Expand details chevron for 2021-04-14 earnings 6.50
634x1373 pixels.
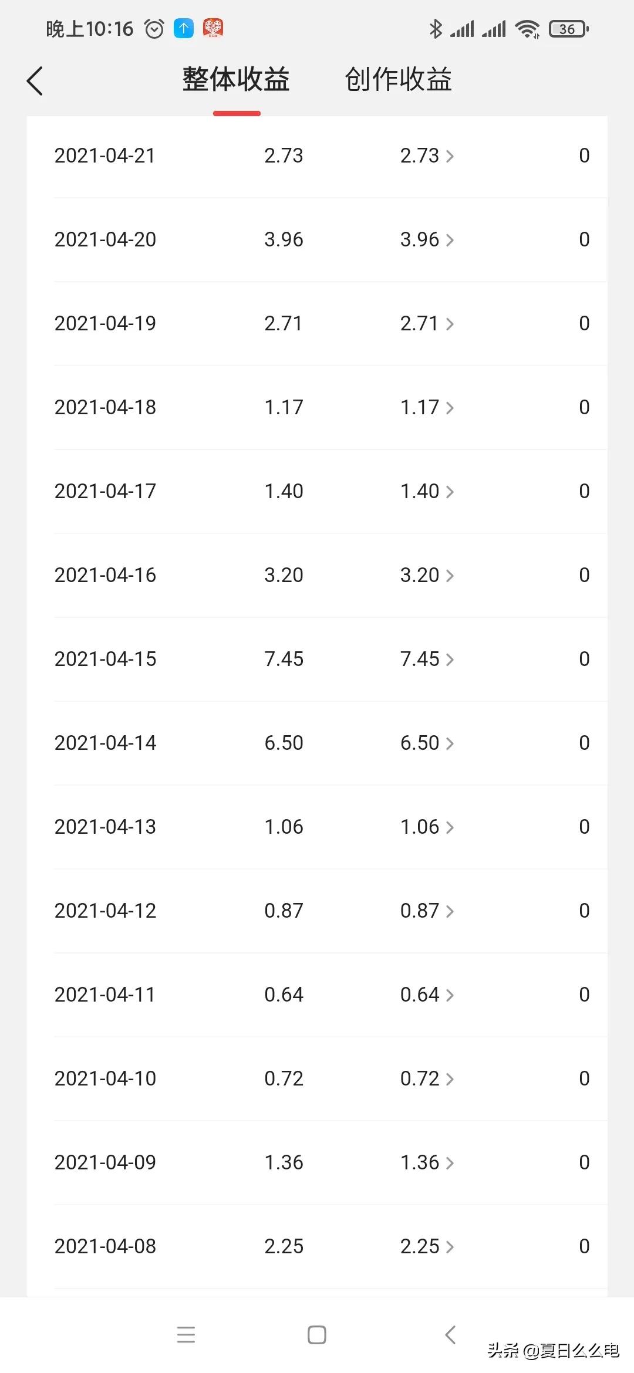click(450, 743)
